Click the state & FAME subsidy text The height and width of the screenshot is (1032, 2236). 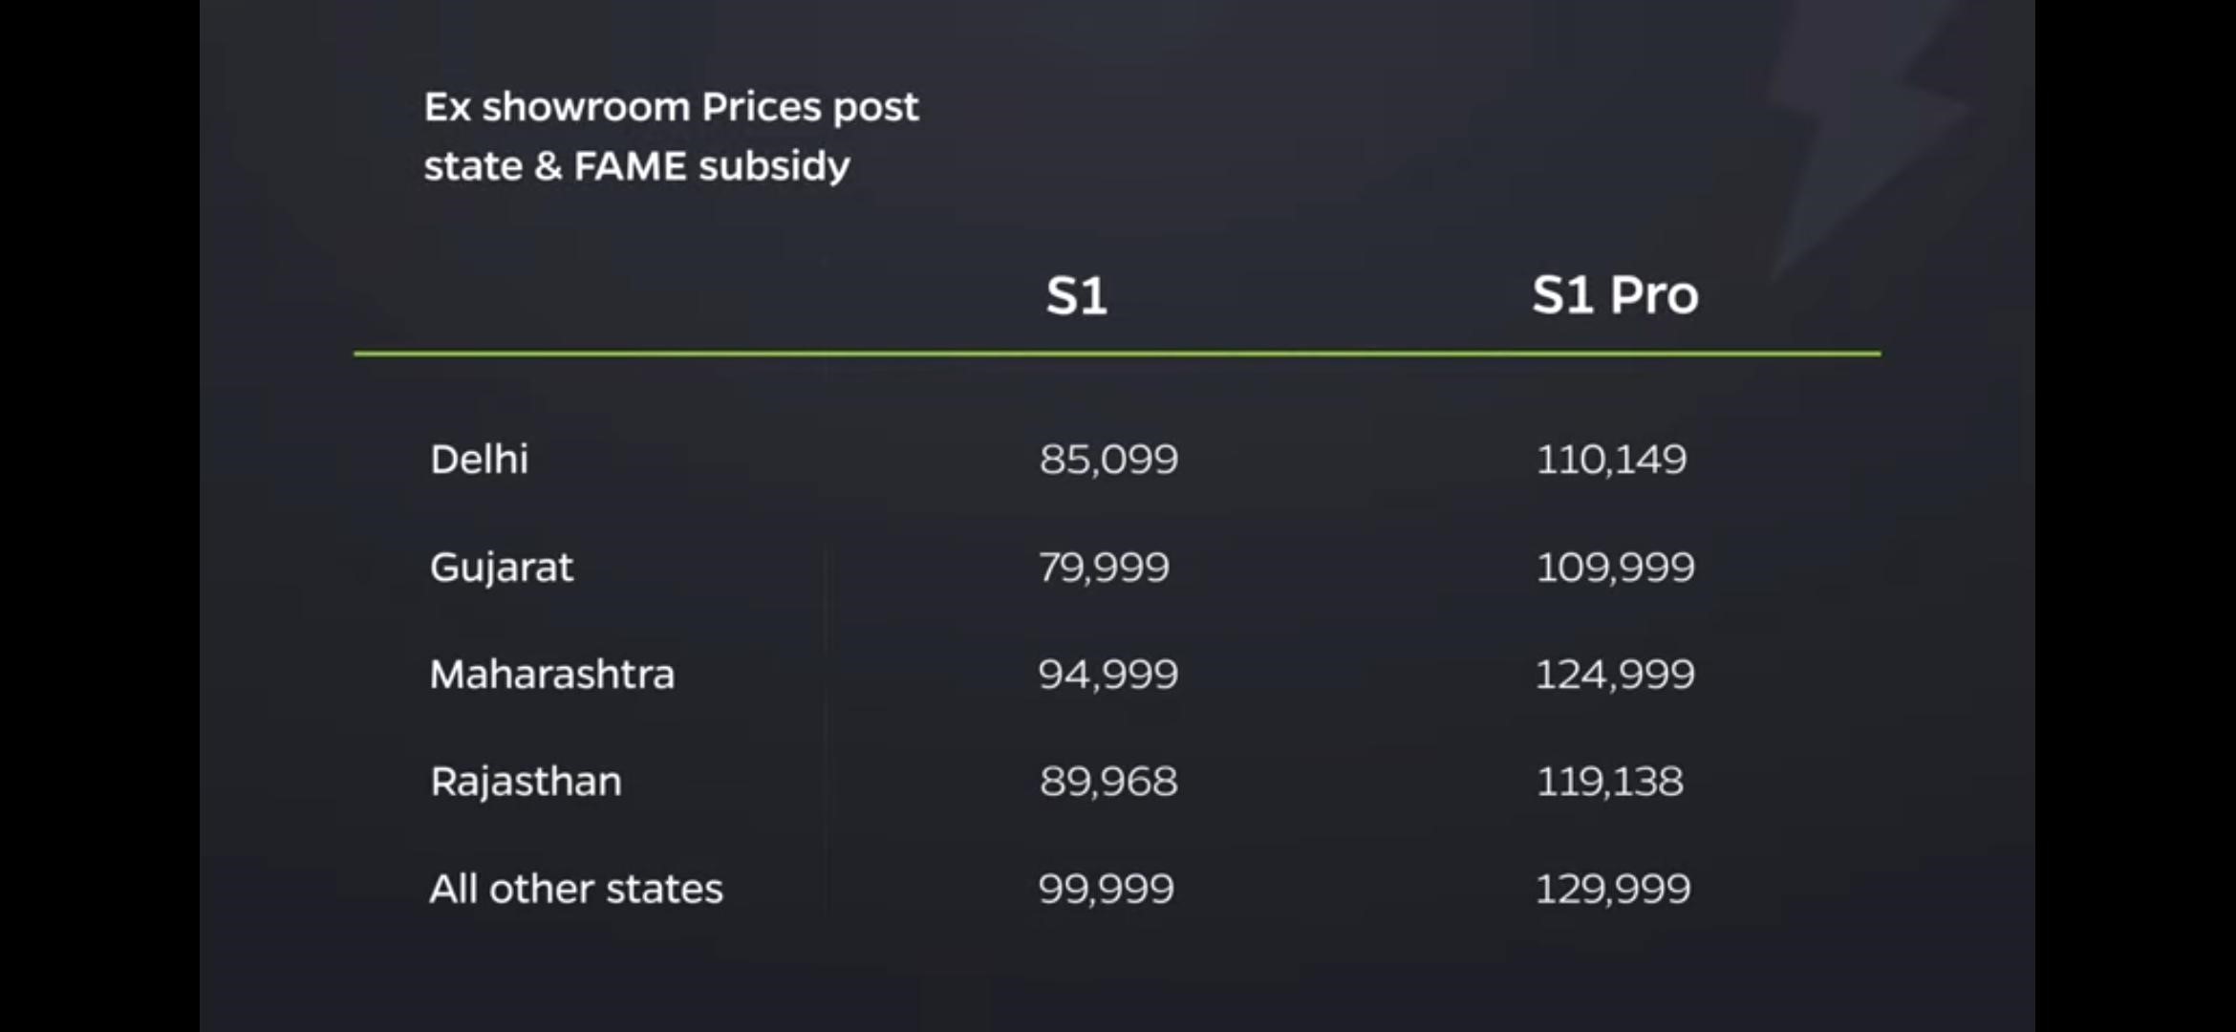point(636,166)
